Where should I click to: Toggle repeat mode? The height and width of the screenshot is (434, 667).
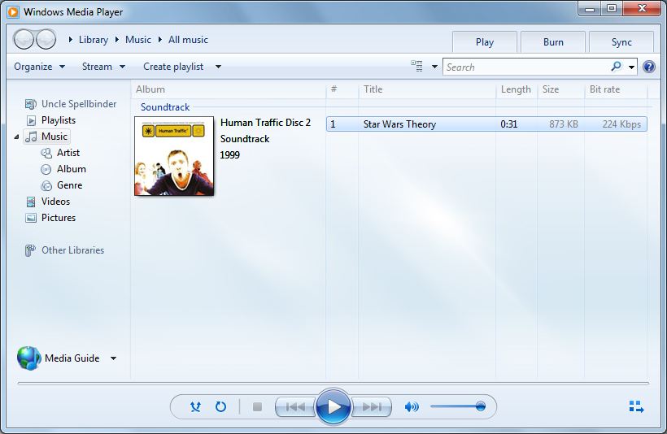(x=220, y=407)
